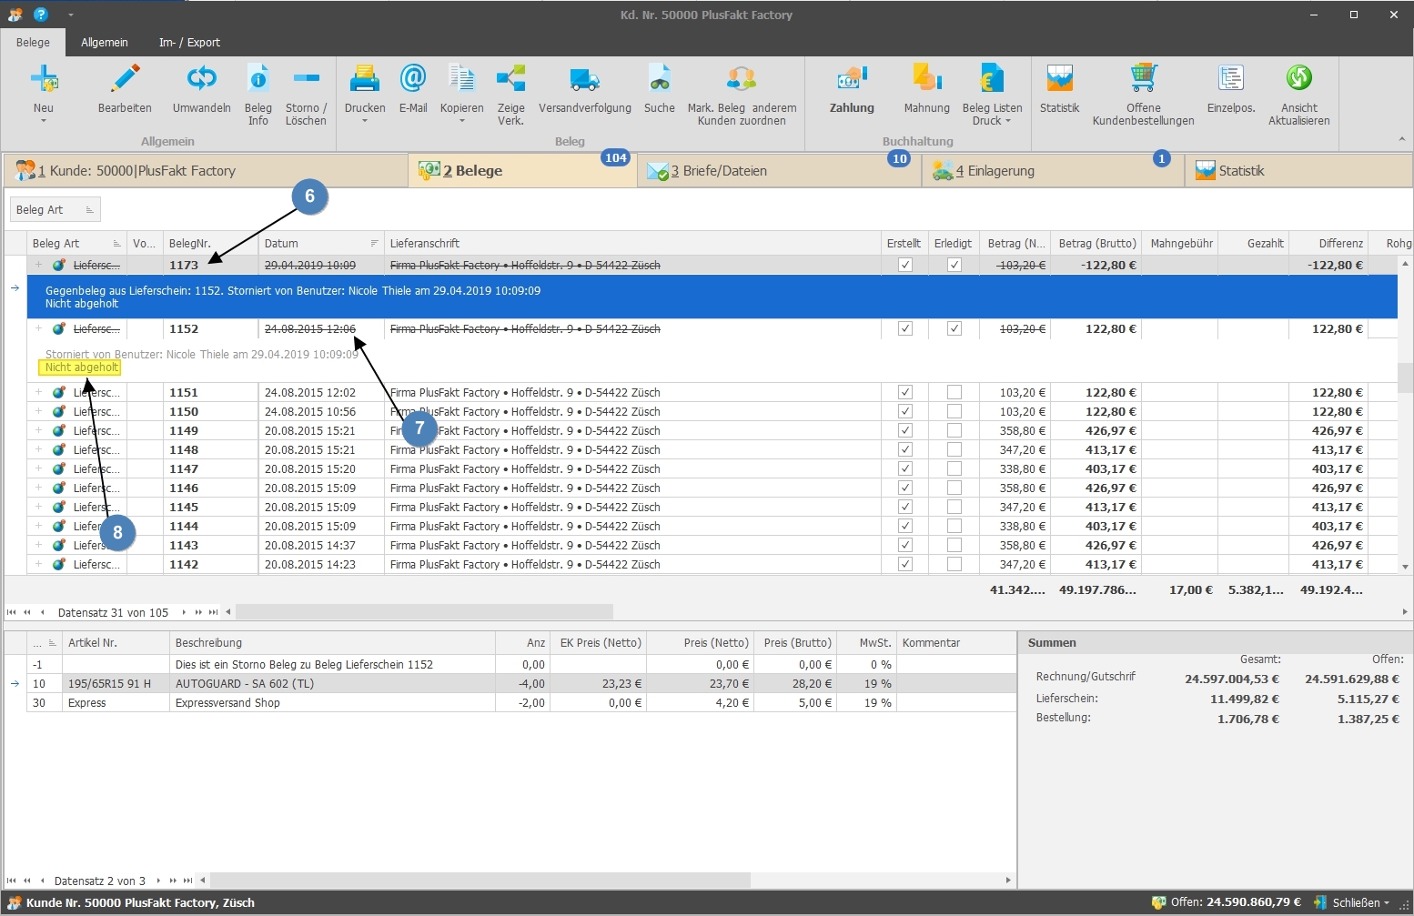Open Datum column filter
The image size is (1414, 916).
tap(374, 244)
